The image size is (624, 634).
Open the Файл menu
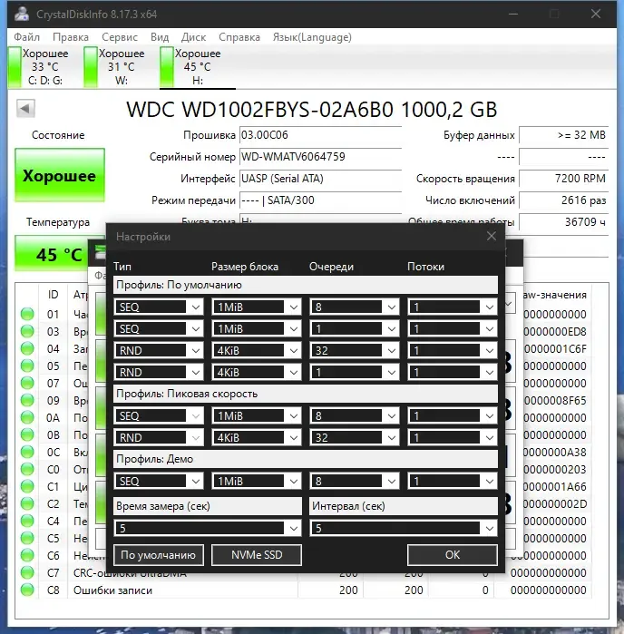coord(26,37)
